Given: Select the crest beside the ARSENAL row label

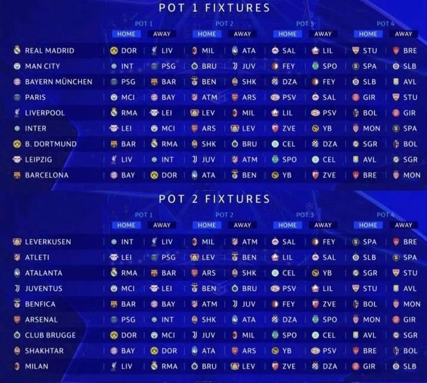Looking at the screenshot, I should pos(17,320).
